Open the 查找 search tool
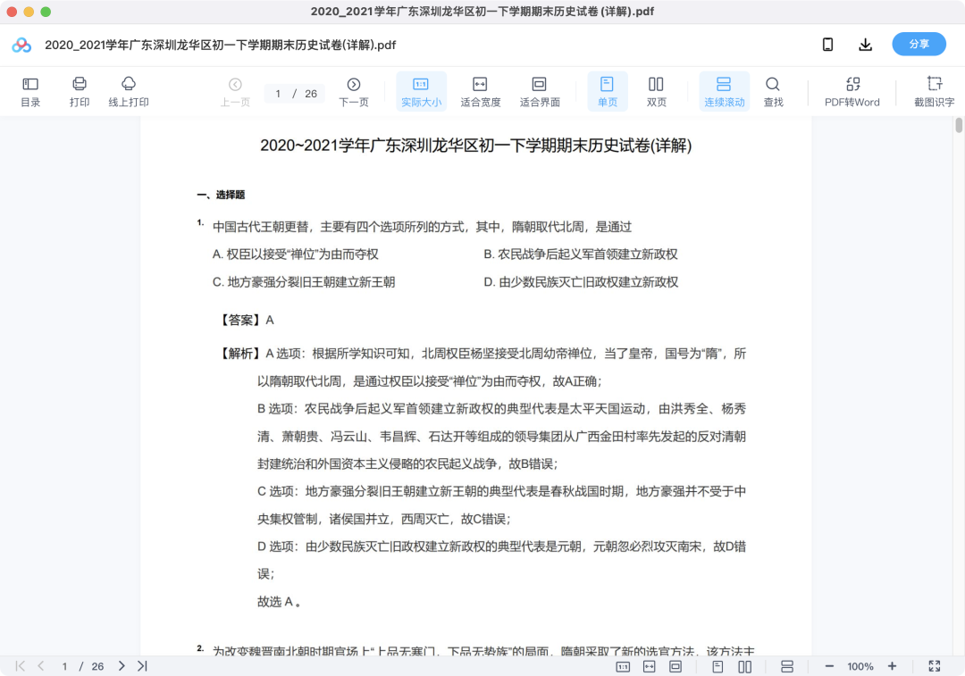Image resolution: width=965 pixels, height=676 pixels. [773, 92]
